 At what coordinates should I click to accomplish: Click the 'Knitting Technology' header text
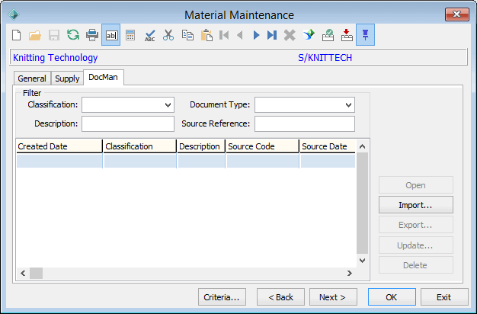point(56,57)
